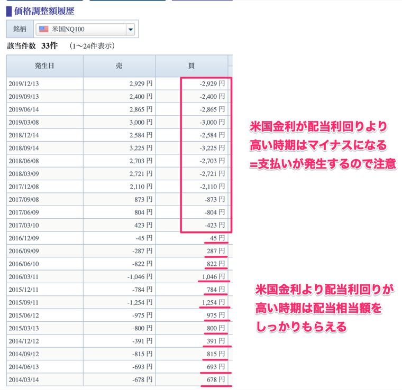Screen dimensions: 402x390
Task: Click the 発生日 column header
Action: (x=45, y=66)
